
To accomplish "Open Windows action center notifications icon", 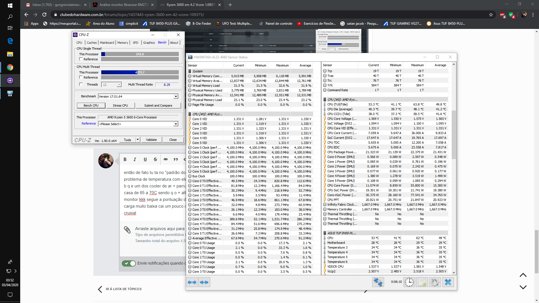I will tap(10, 295).
